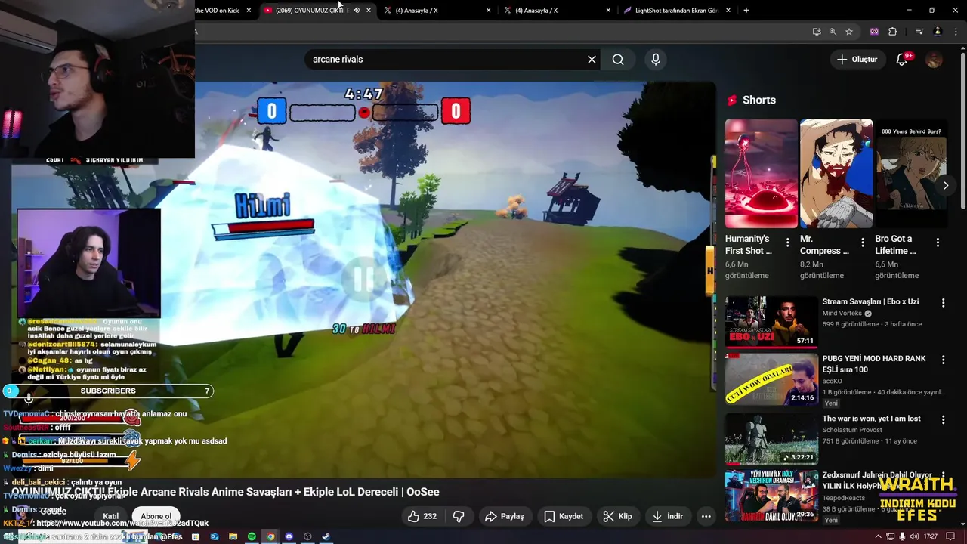Open the YouTube notifications bell
This screenshot has height=544, width=967.
click(902, 60)
